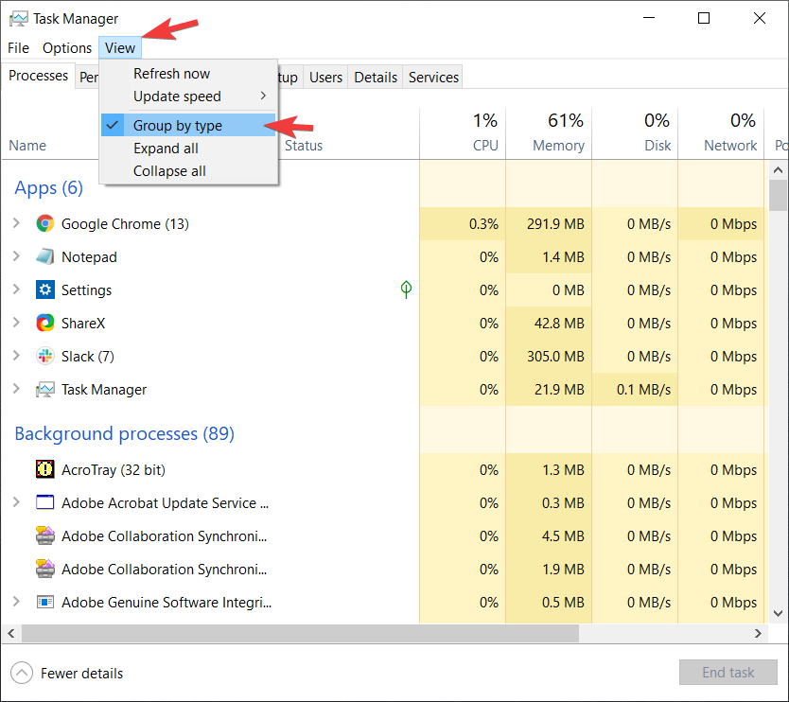Screen dimensions: 789x702
Task: Click the ShareX app icon
Action: pyautogui.click(x=44, y=323)
